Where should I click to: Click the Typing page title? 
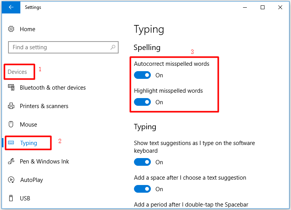[149, 29]
